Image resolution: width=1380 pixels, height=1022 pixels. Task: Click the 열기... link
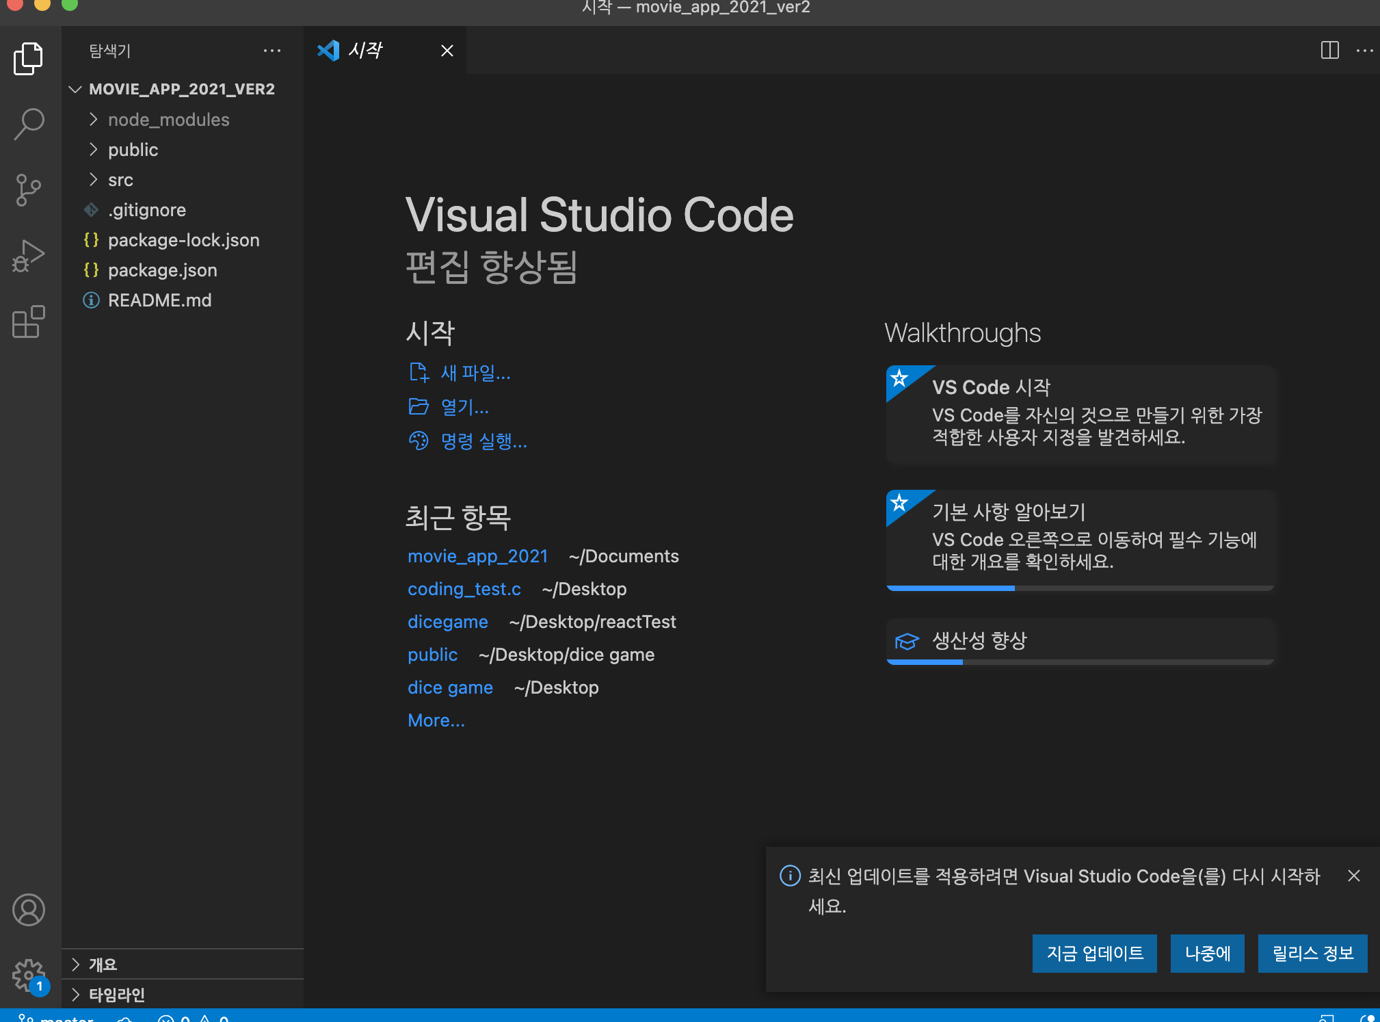465,407
